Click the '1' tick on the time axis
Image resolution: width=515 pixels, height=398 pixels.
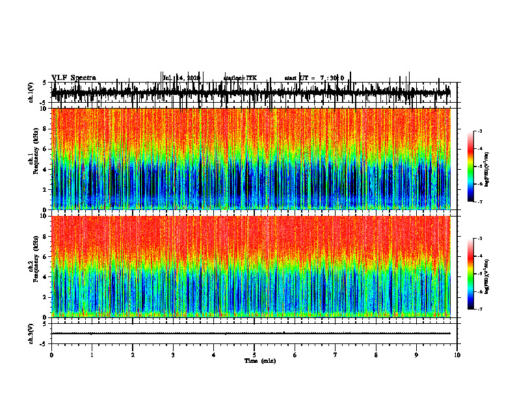point(92,355)
